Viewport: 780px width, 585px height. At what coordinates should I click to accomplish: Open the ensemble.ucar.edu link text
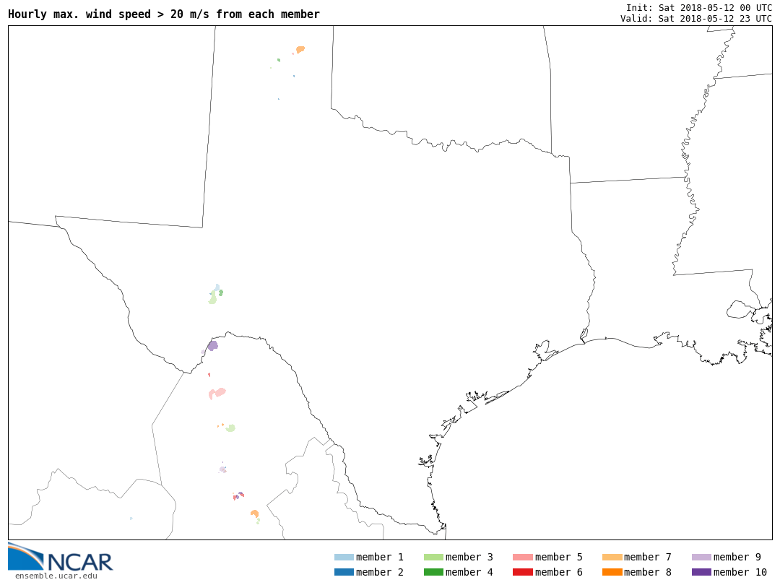tap(56, 576)
